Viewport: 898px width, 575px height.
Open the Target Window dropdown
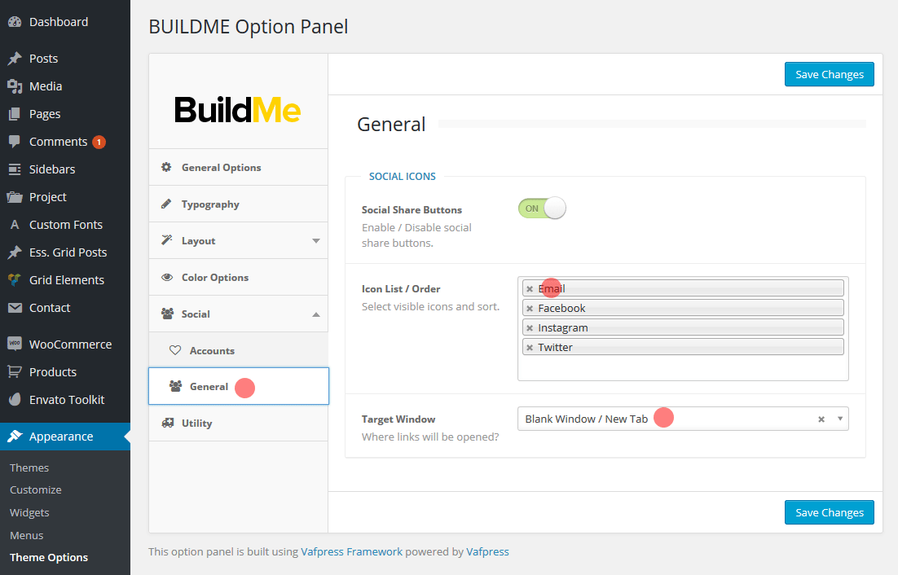[840, 419]
